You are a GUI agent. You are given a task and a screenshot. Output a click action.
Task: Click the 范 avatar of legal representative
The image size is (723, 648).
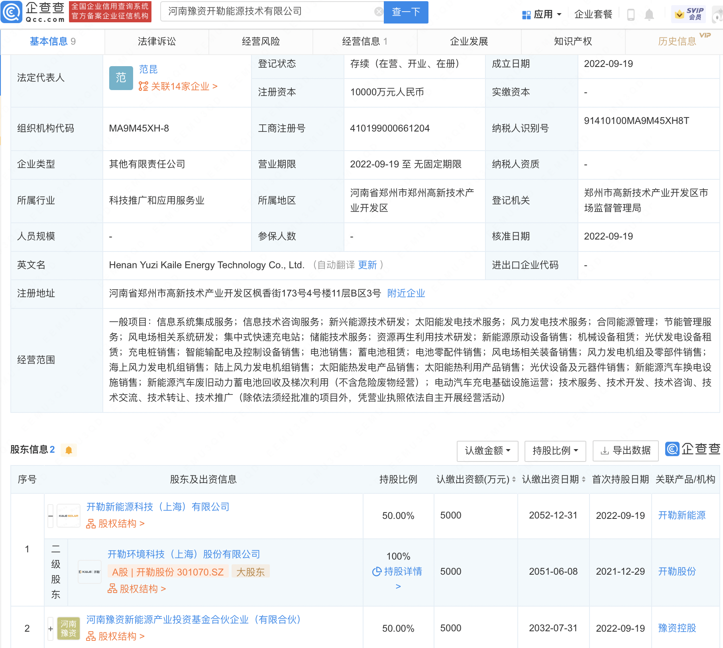121,78
